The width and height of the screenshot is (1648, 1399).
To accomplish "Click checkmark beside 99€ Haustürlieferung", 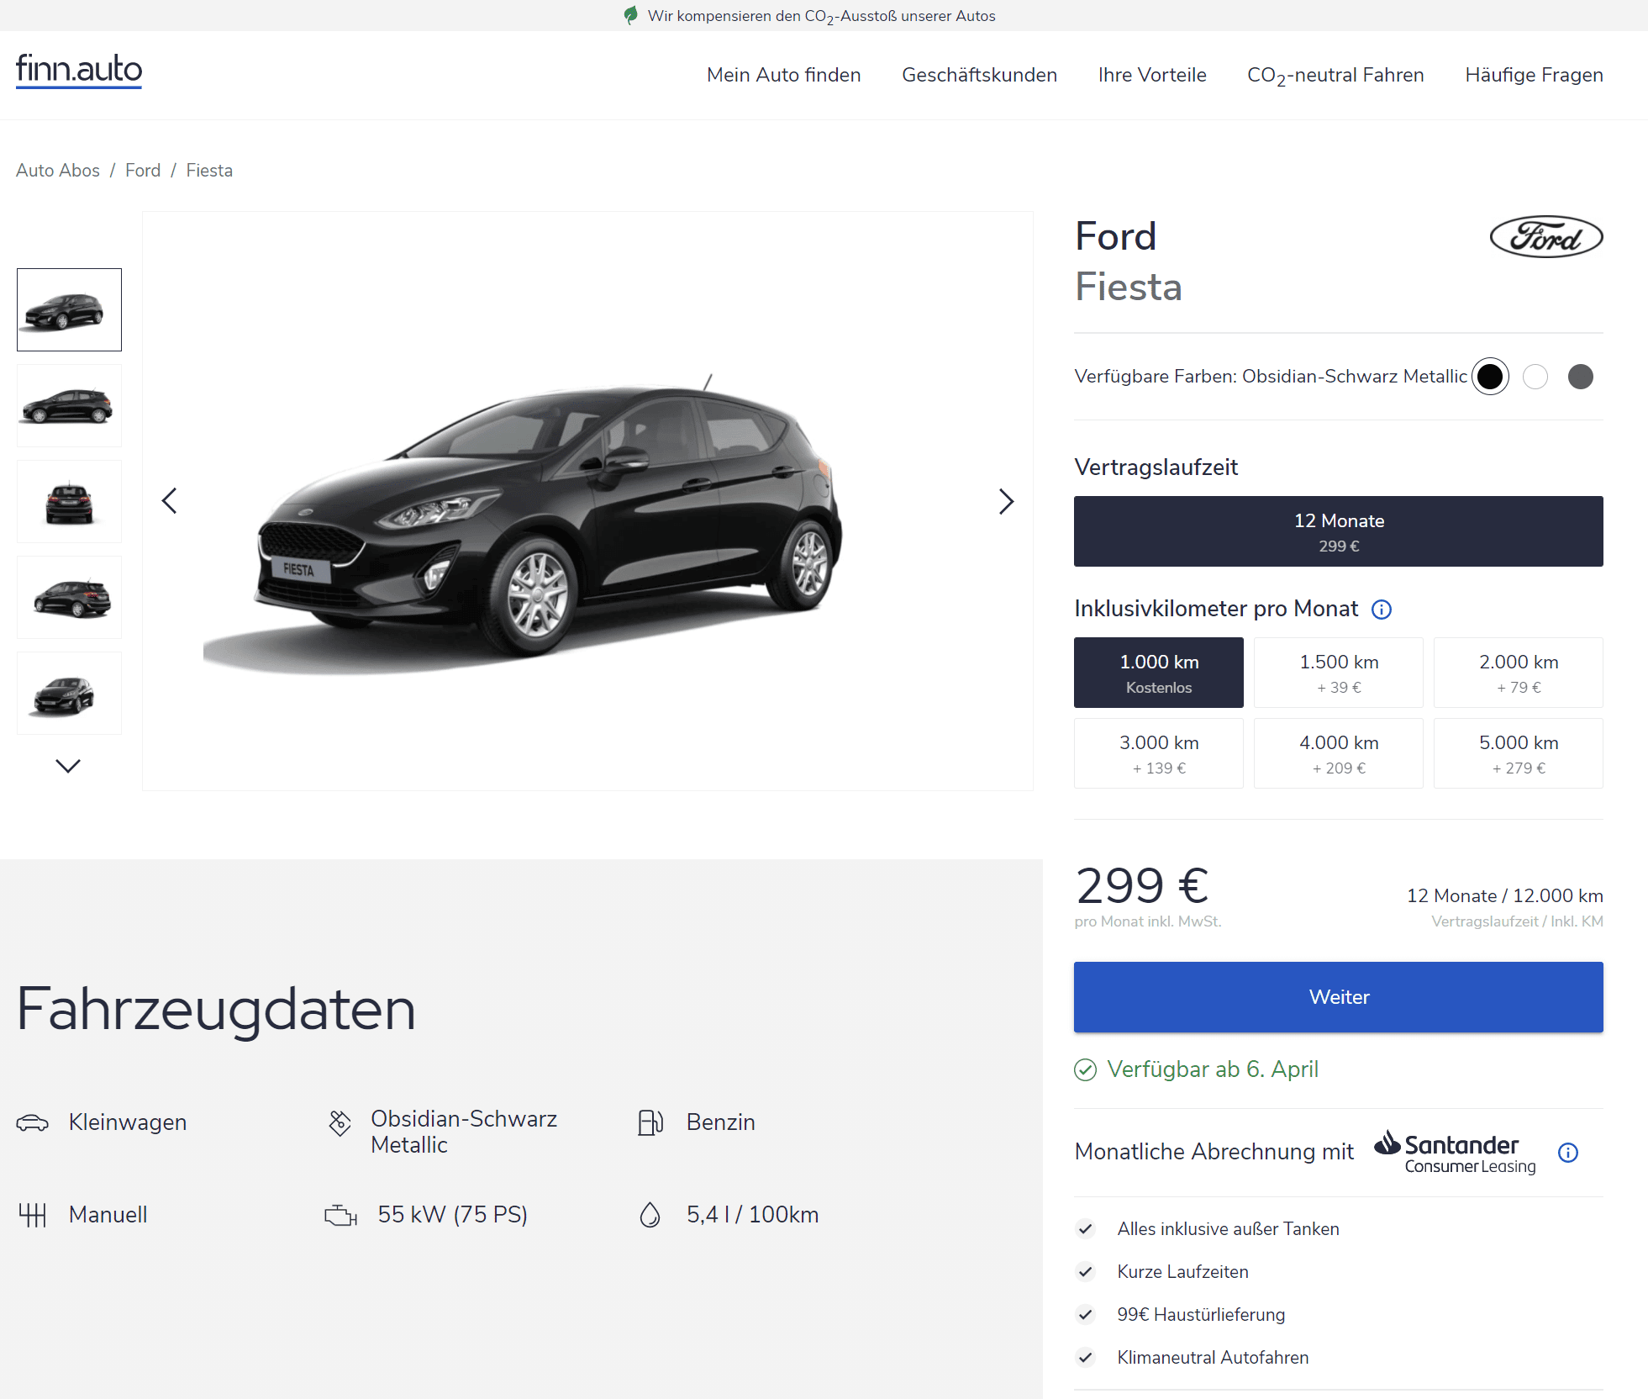I will (x=1086, y=1315).
